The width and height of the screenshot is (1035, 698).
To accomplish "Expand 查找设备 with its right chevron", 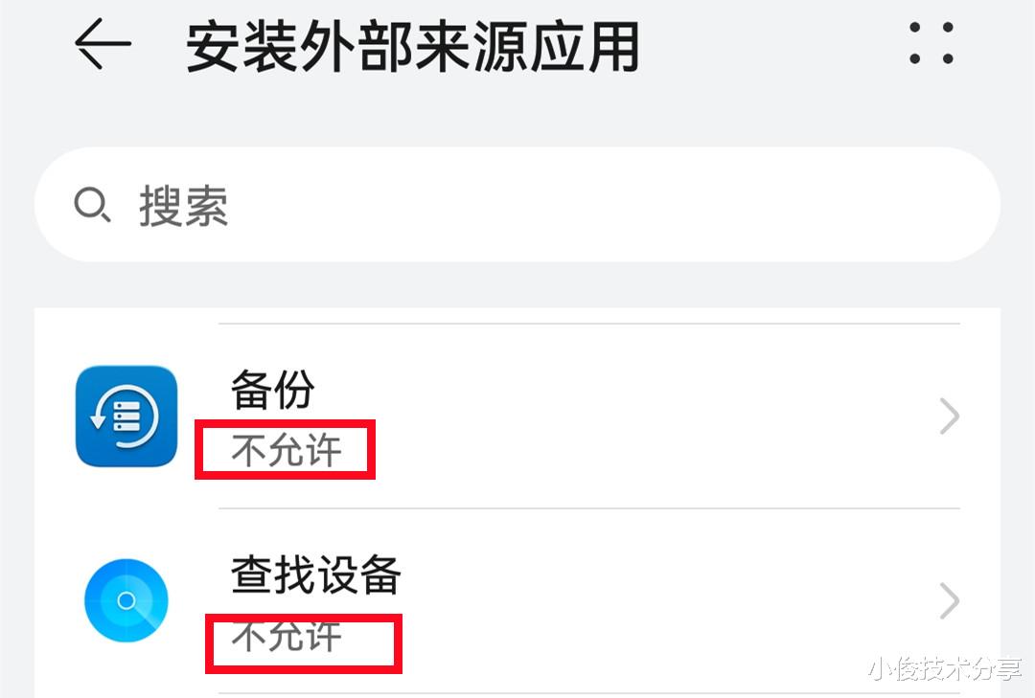I will point(949,600).
